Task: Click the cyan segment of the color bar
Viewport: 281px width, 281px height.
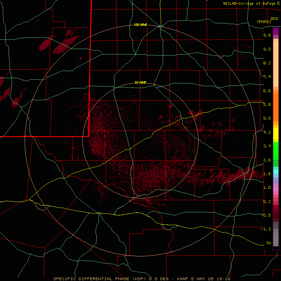Action: 276,172
